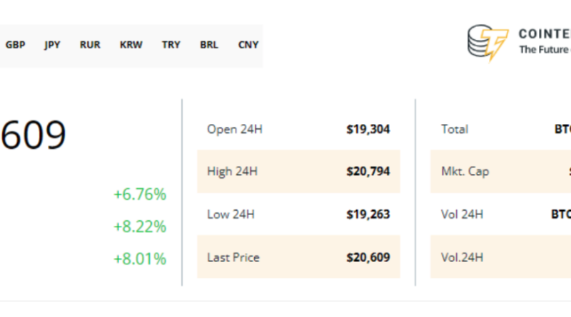Click the +8.01% change percentage
This screenshot has height=317, width=571.
click(139, 258)
